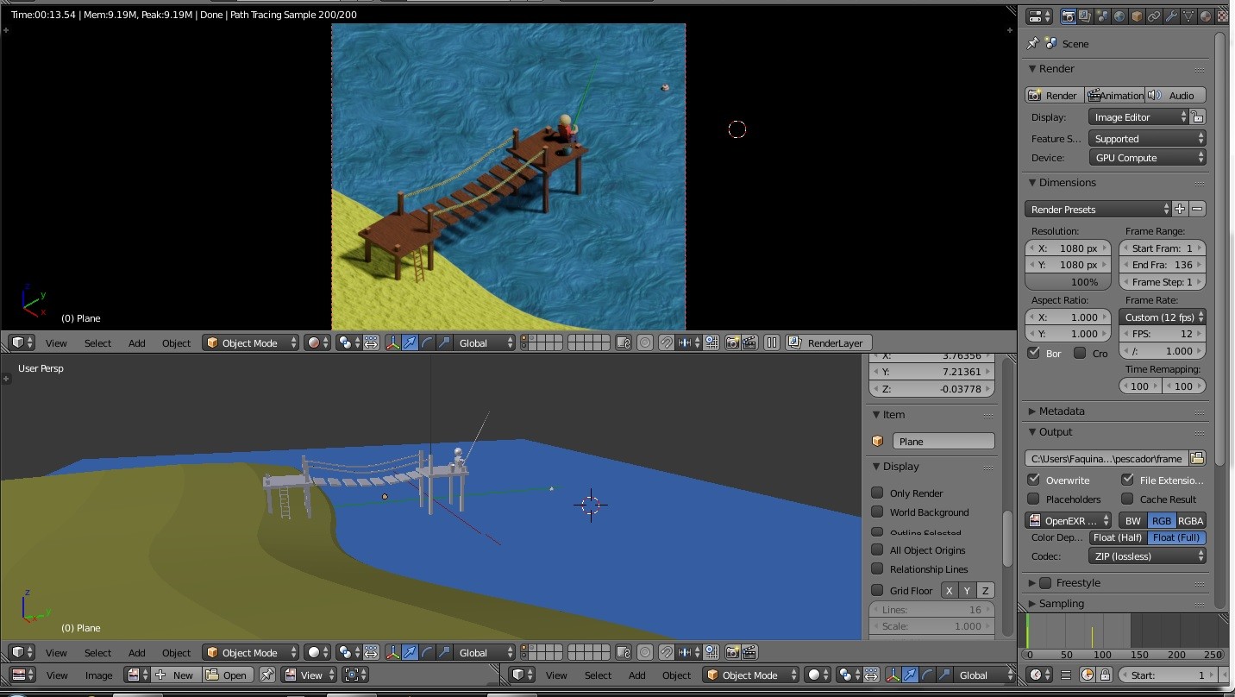
Task: Click the Animation render button
Action: pos(1114,95)
